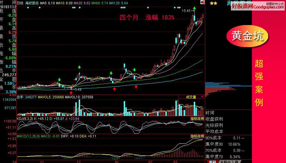This screenshot has height=163, width=286.
Task: Click the 90%成本 value 5.11
Action: pyautogui.click(x=237, y=138)
